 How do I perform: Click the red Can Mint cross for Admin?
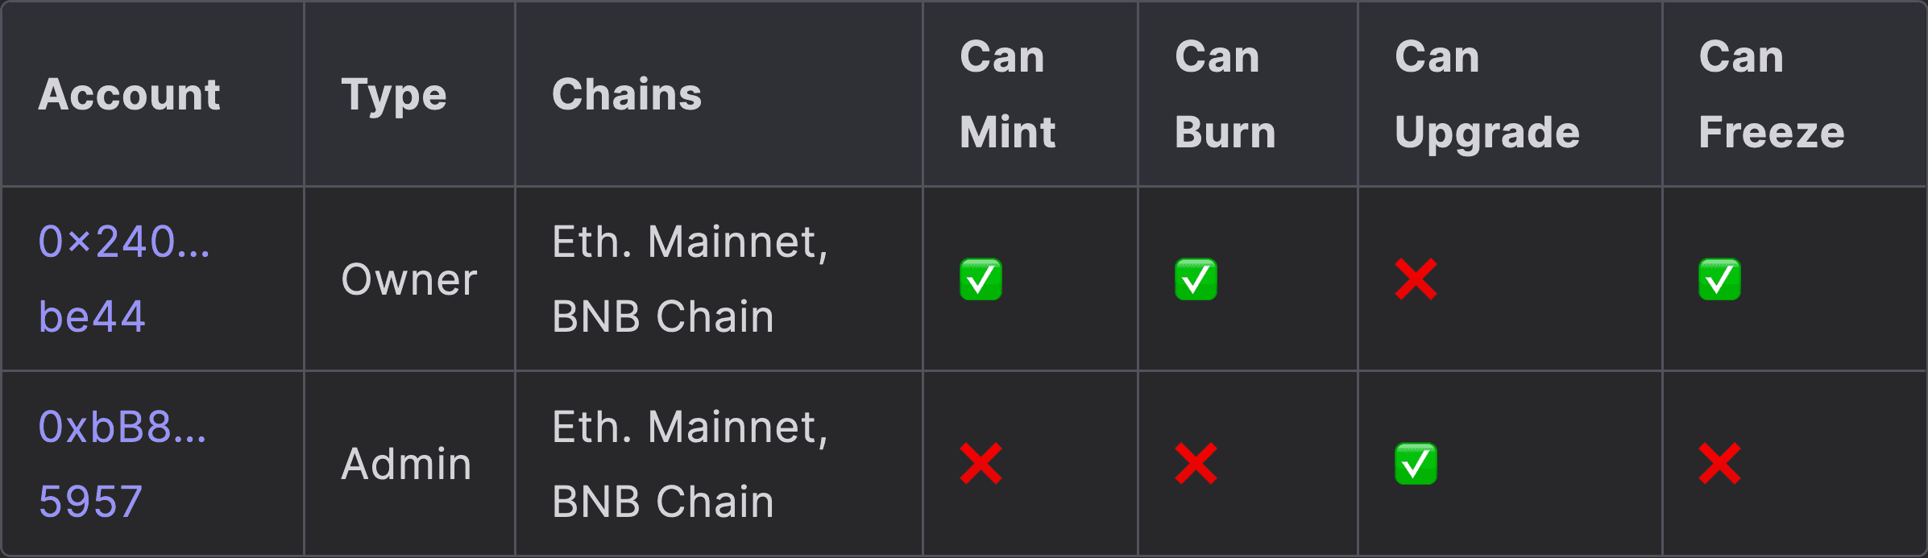[981, 464]
